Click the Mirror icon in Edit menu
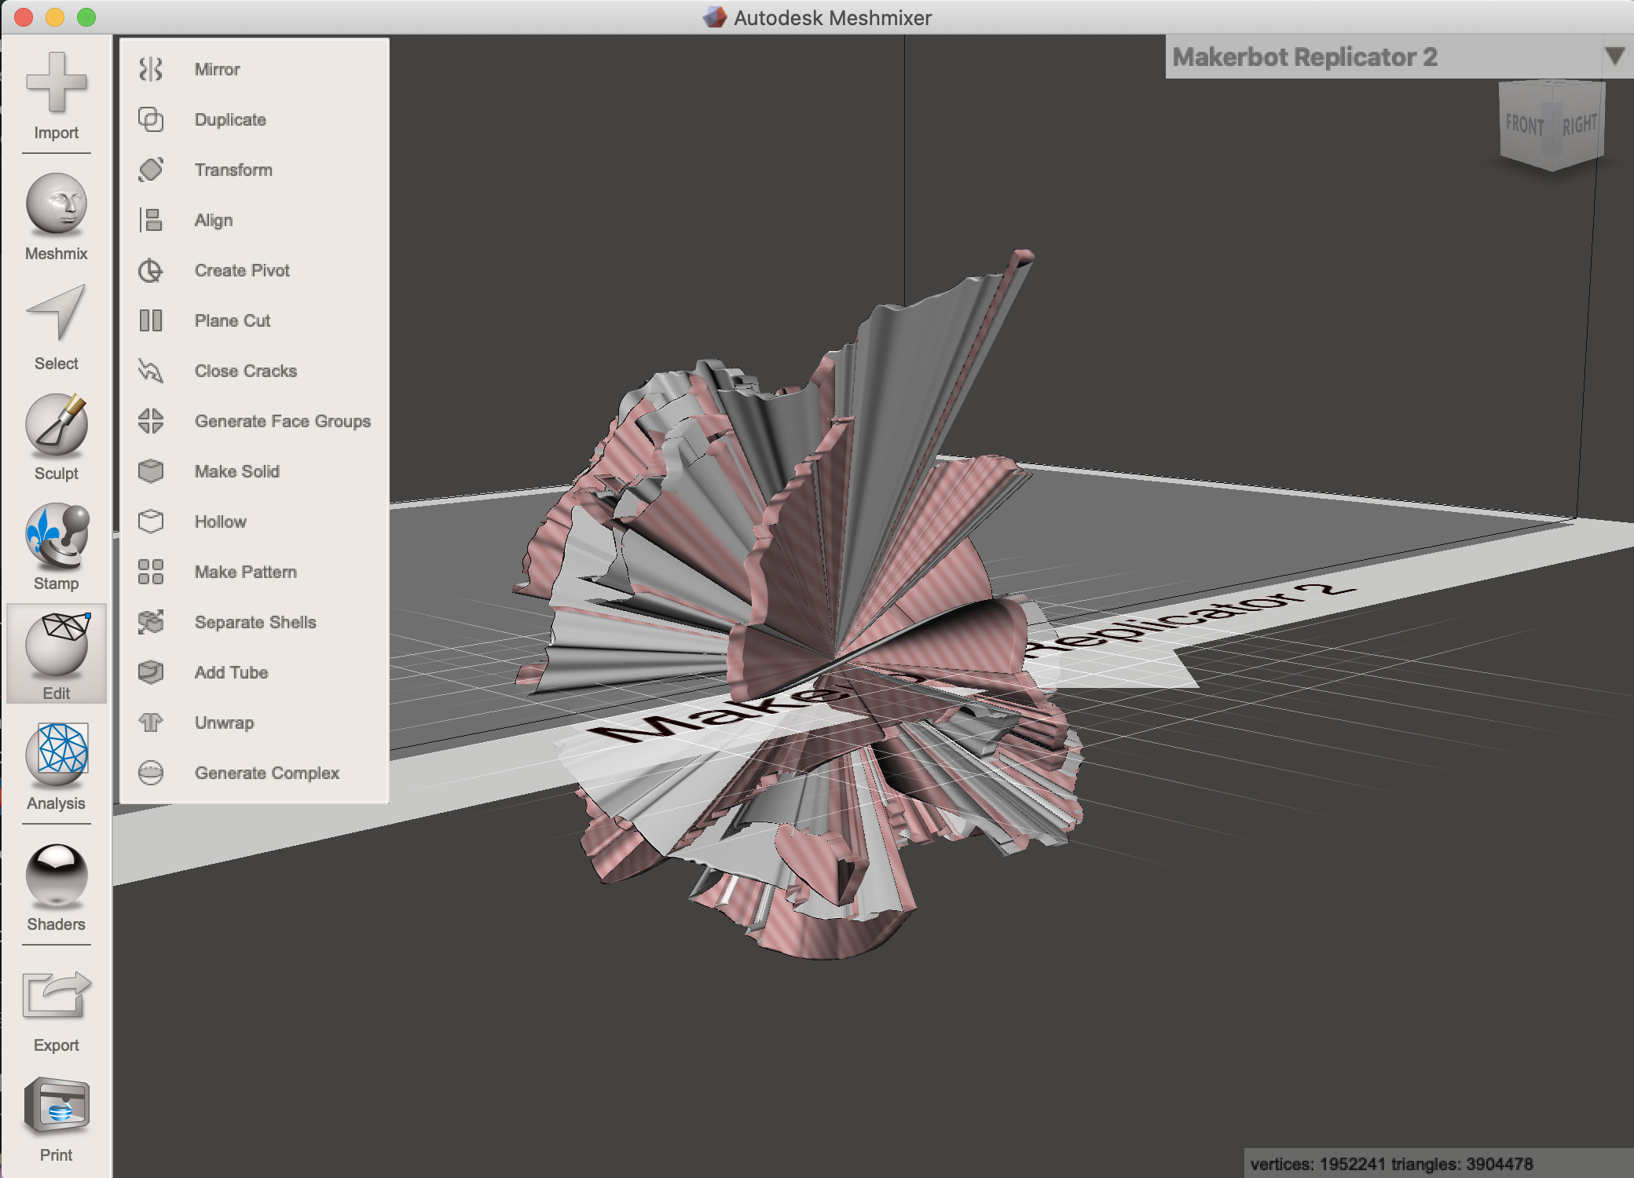Screen dimensions: 1634x1178 click(151, 69)
